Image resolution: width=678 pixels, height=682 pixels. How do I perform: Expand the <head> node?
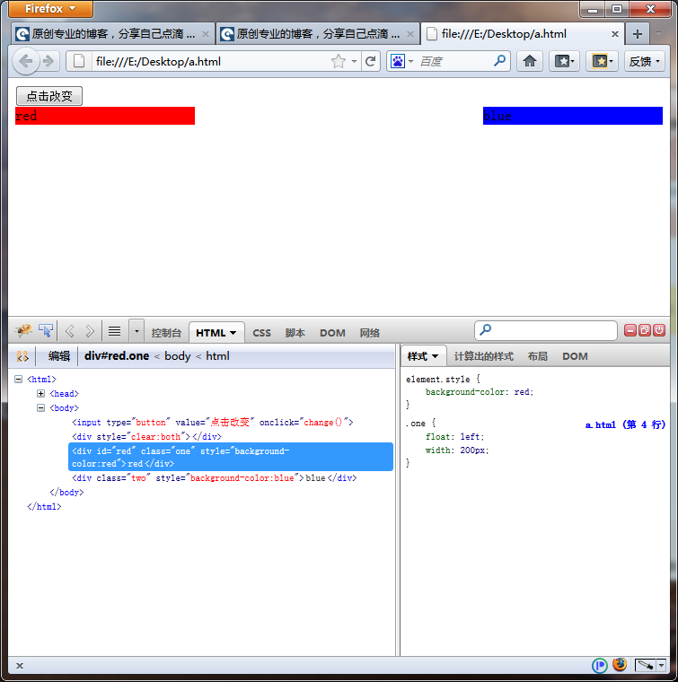coord(41,394)
